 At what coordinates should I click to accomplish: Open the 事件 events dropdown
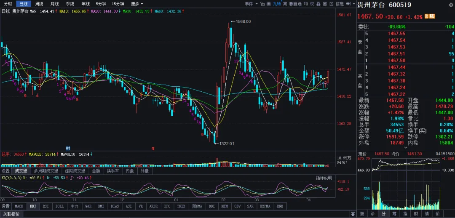[x=251, y=4]
